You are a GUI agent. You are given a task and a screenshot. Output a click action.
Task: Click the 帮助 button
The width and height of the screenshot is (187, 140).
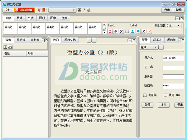pos(179,10)
